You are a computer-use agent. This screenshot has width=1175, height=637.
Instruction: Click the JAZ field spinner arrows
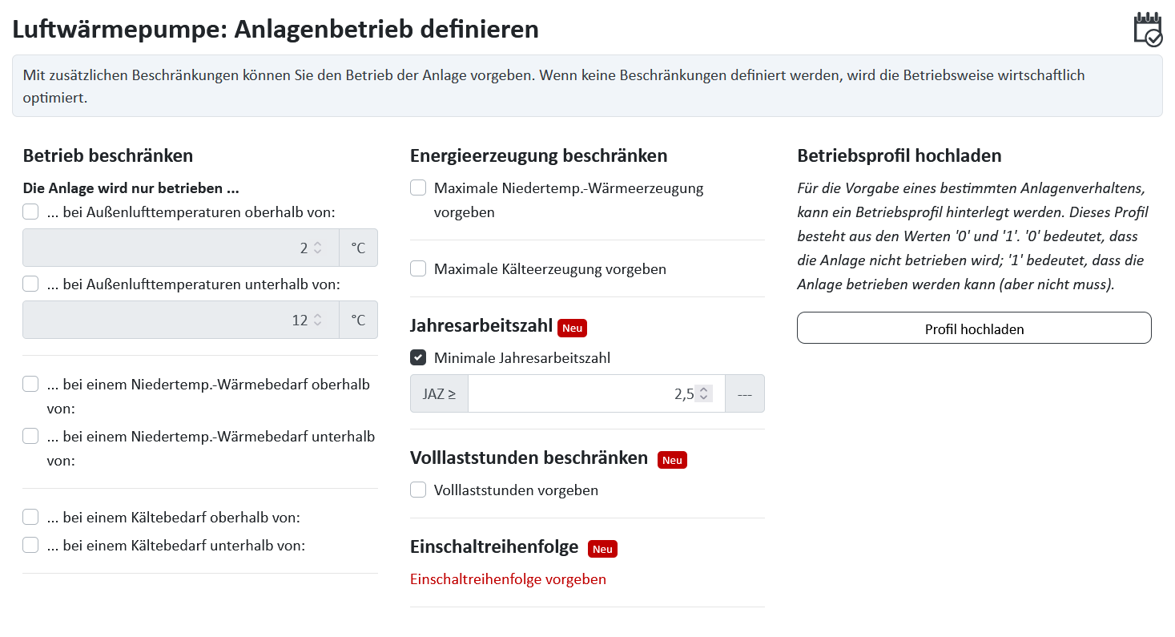tap(703, 393)
